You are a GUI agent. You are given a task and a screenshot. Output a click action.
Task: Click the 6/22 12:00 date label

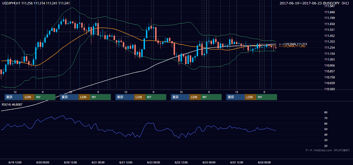(181, 162)
